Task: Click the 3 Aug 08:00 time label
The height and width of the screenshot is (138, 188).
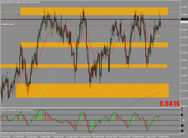Action: click(45, 136)
